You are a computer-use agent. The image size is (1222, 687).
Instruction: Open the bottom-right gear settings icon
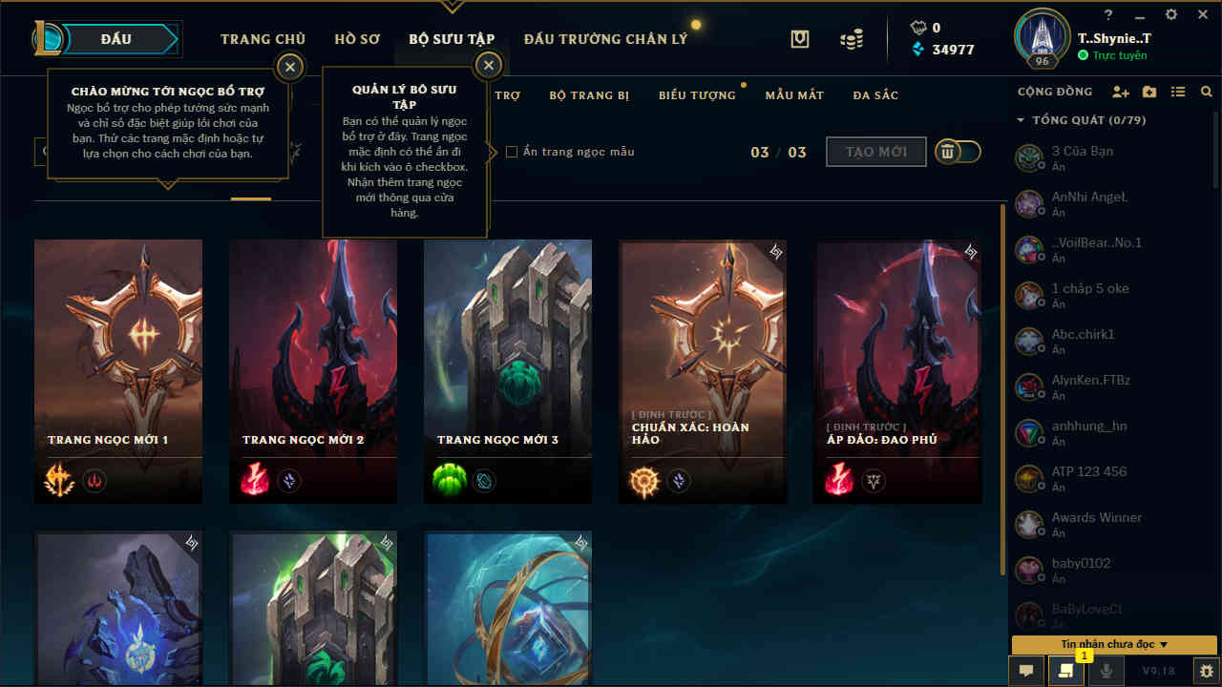1208,671
